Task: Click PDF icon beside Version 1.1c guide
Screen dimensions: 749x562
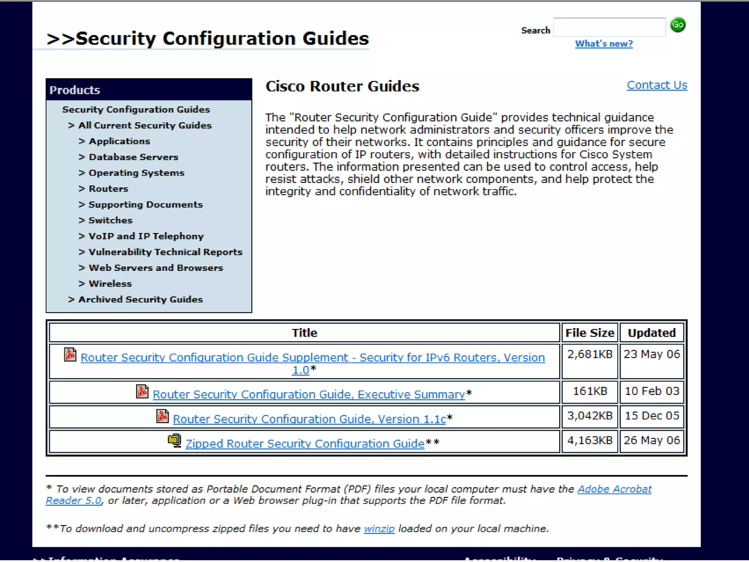Action: click(162, 416)
